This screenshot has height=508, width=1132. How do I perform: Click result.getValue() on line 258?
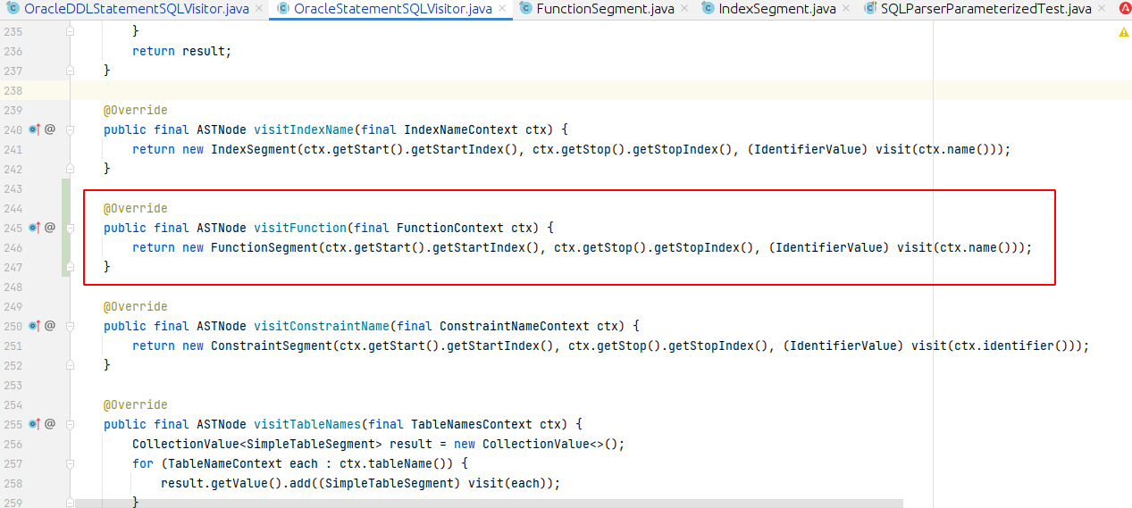(x=218, y=483)
